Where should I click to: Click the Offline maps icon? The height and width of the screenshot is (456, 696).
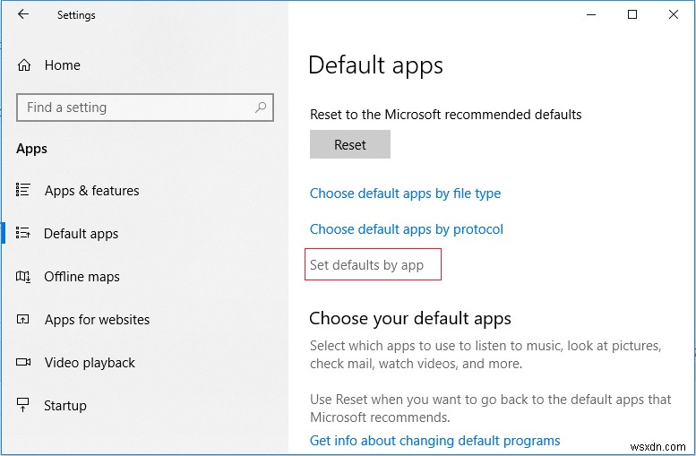click(23, 276)
